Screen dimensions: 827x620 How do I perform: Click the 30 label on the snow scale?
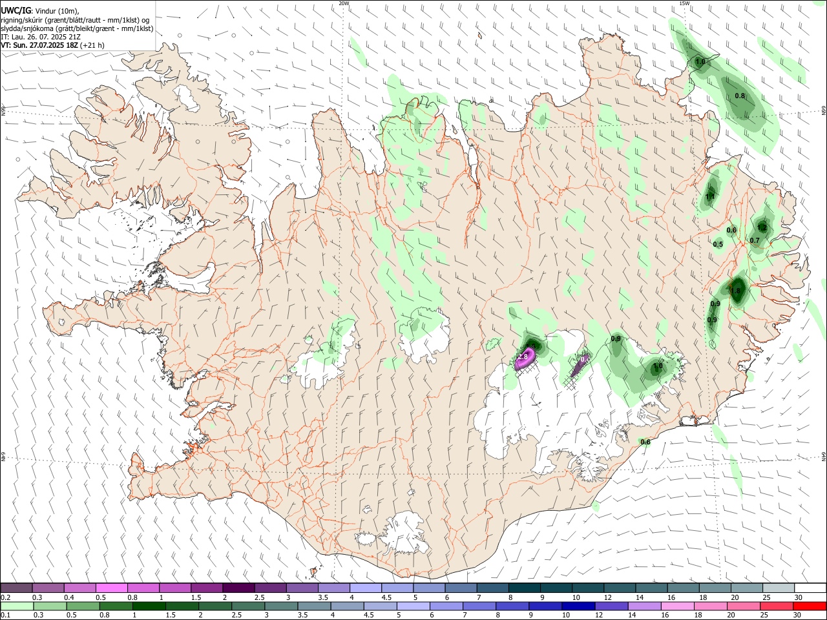(x=799, y=597)
